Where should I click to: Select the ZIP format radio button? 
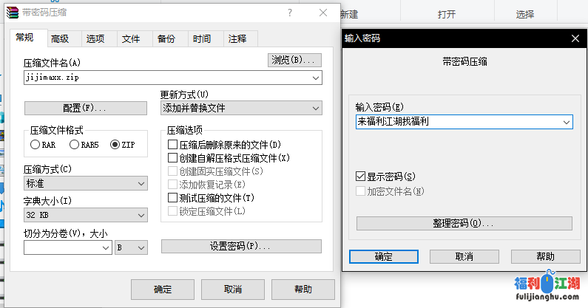[115, 145]
